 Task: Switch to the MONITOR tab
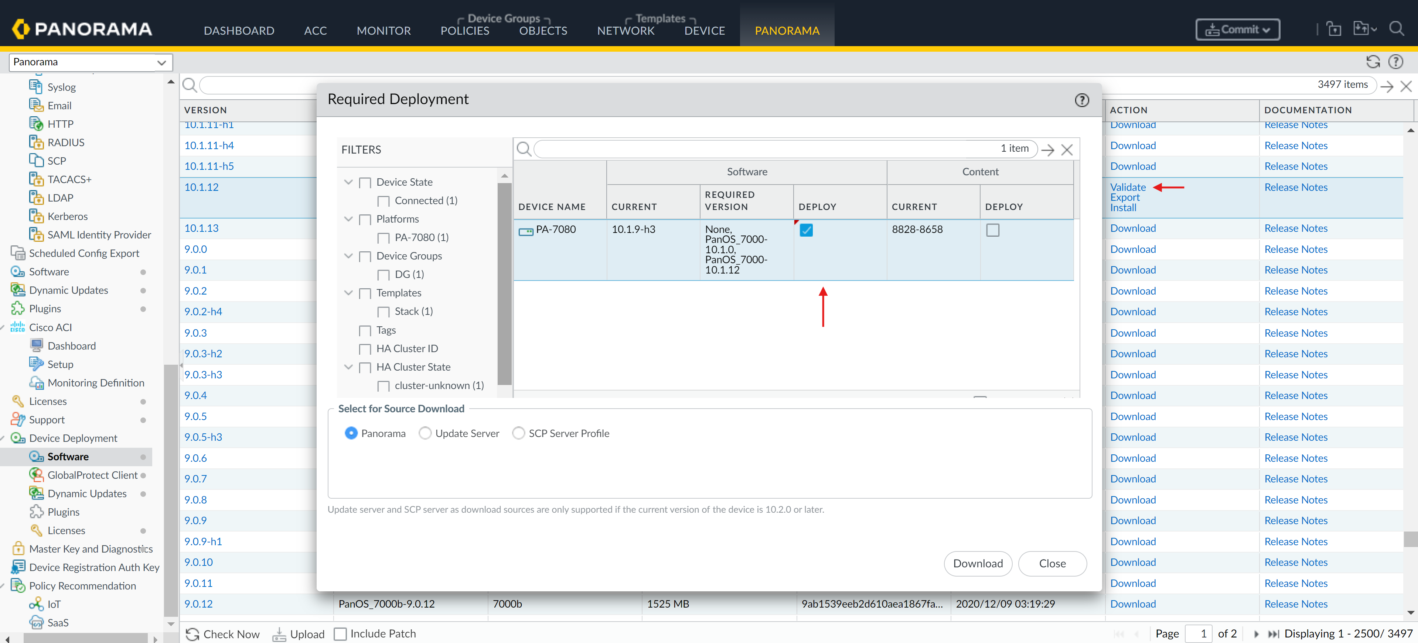[384, 31]
